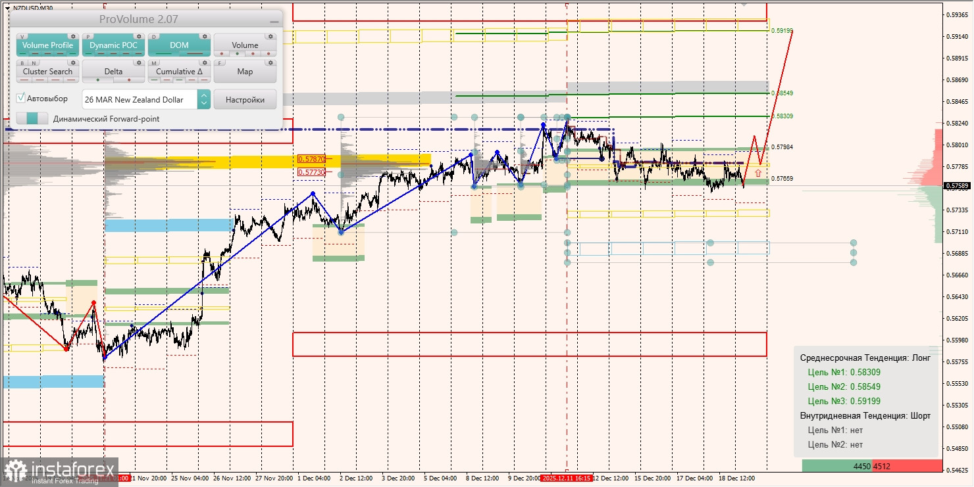Open Cumulative Δ gear settings
This screenshot has width=974, height=487.
coord(205,63)
